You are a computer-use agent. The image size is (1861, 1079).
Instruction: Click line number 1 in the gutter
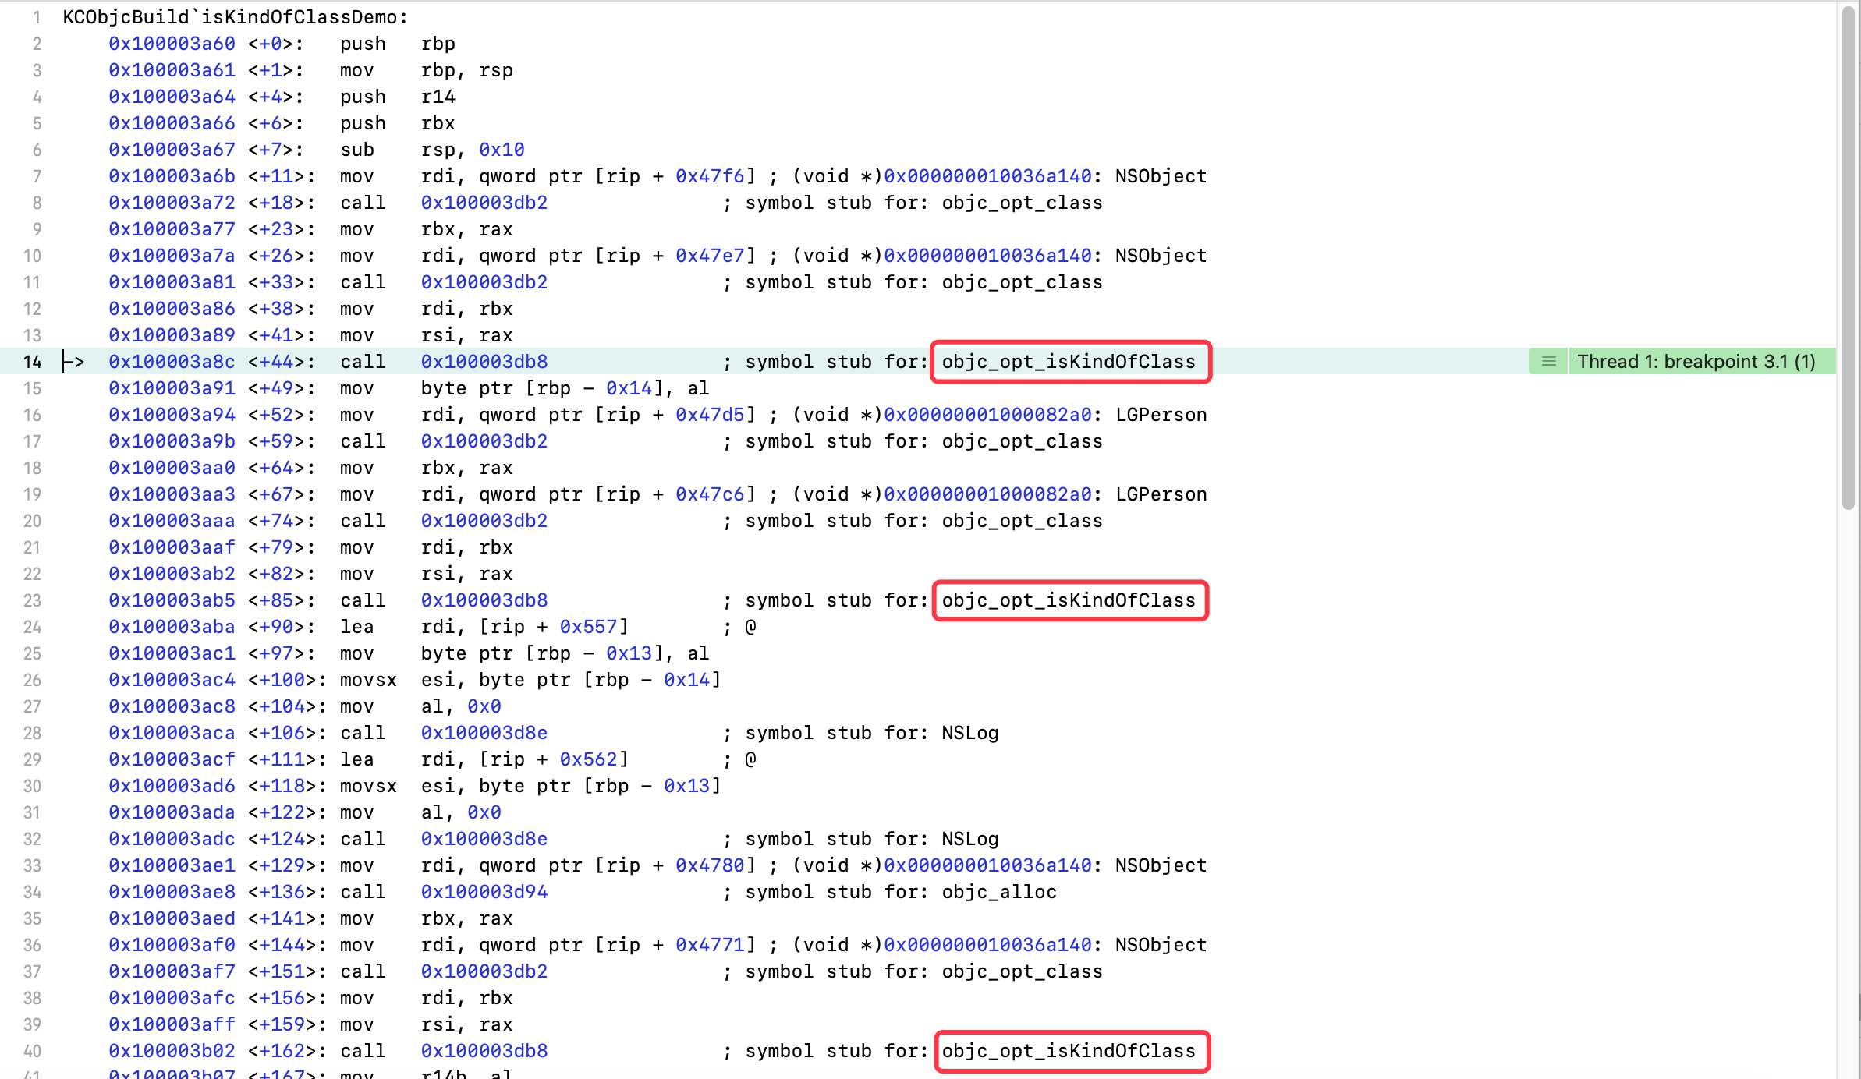36,17
